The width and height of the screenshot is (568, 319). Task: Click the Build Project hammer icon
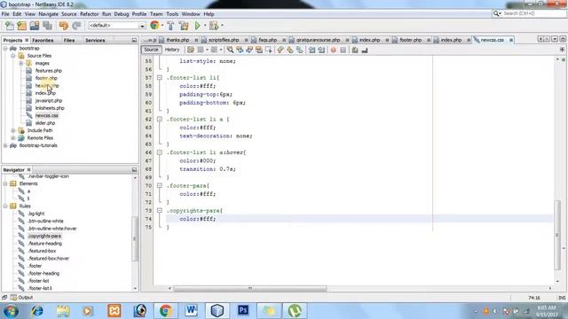click(x=170, y=26)
